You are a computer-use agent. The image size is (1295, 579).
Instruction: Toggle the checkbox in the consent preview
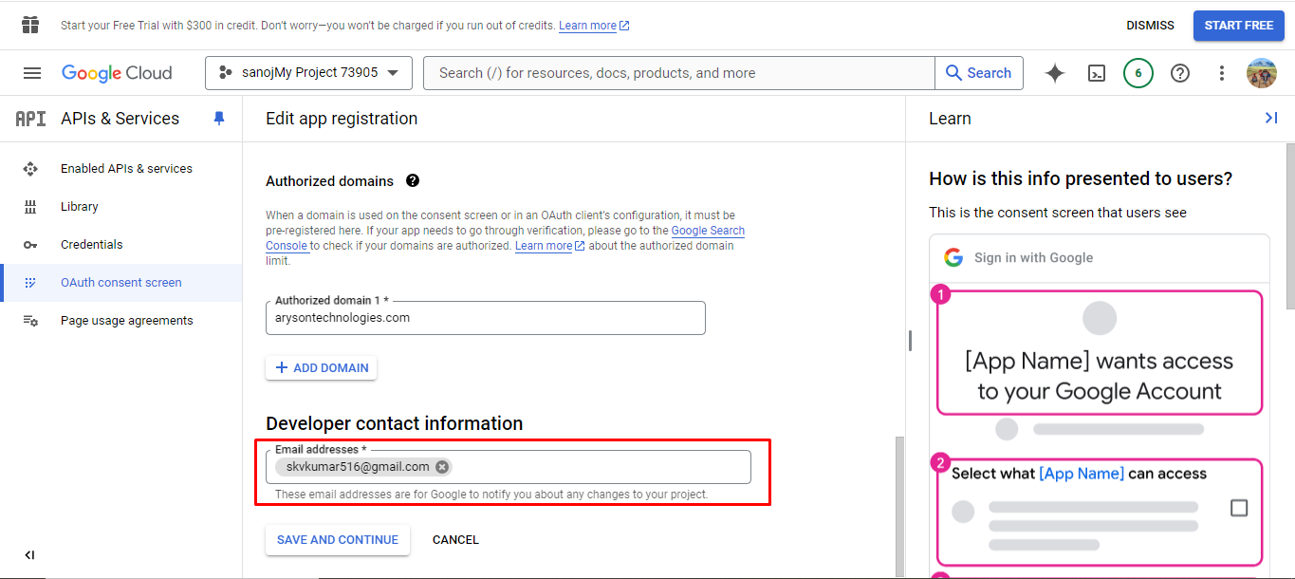point(1239,508)
